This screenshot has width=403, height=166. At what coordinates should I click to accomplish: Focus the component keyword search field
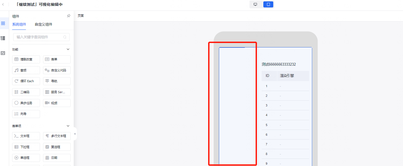[x=41, y=37]
